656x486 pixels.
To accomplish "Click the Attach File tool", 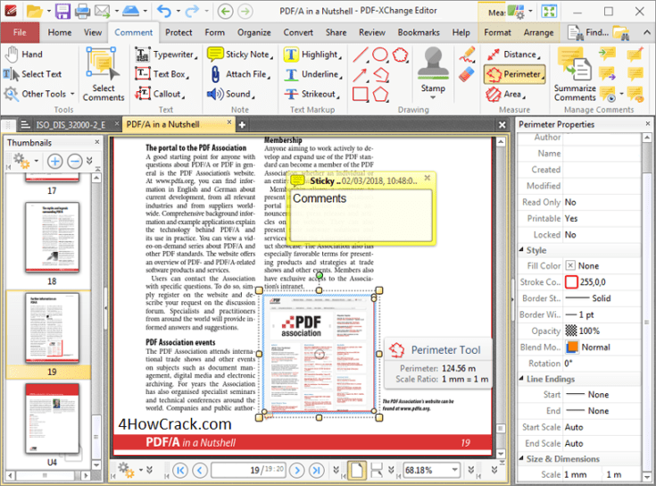I will click(x=239, y=74).
